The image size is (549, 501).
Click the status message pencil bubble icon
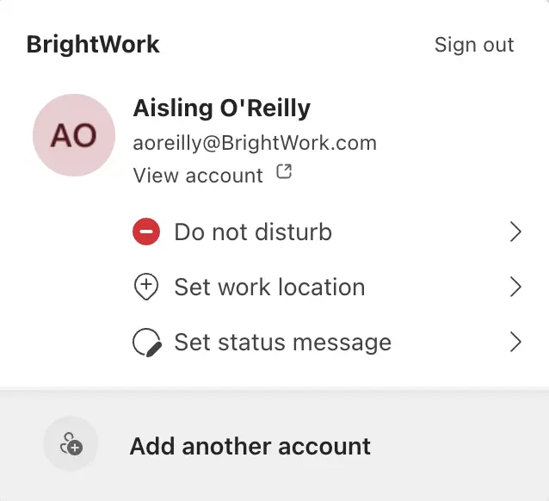[146, 343]
